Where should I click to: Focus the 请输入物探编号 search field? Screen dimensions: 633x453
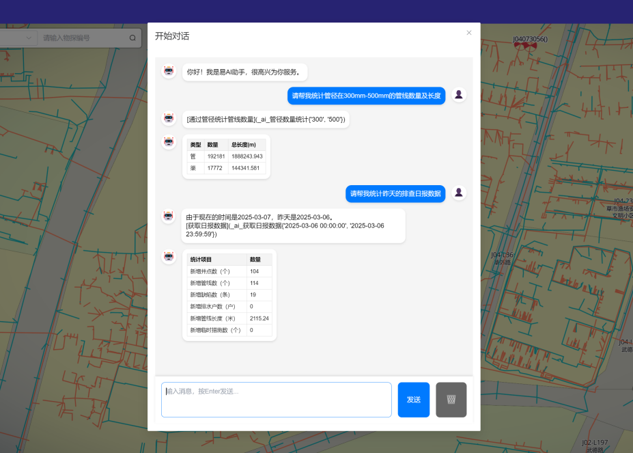click(x=82, y=38)
